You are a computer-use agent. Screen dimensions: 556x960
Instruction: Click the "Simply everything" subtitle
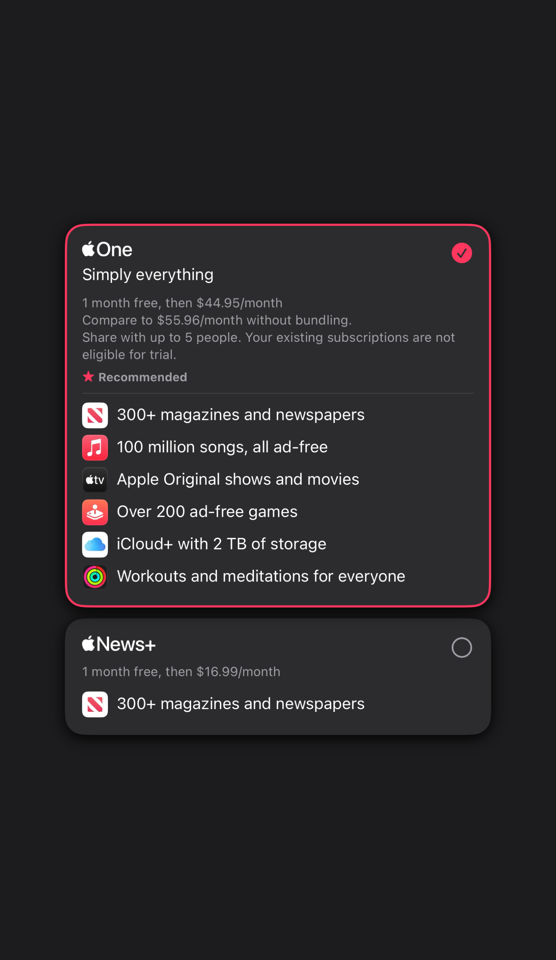click(x=148, y=275)
